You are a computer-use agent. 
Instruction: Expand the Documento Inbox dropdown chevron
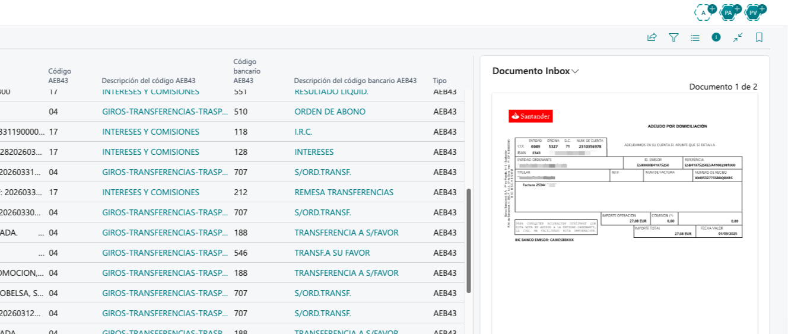click(575, 71)
